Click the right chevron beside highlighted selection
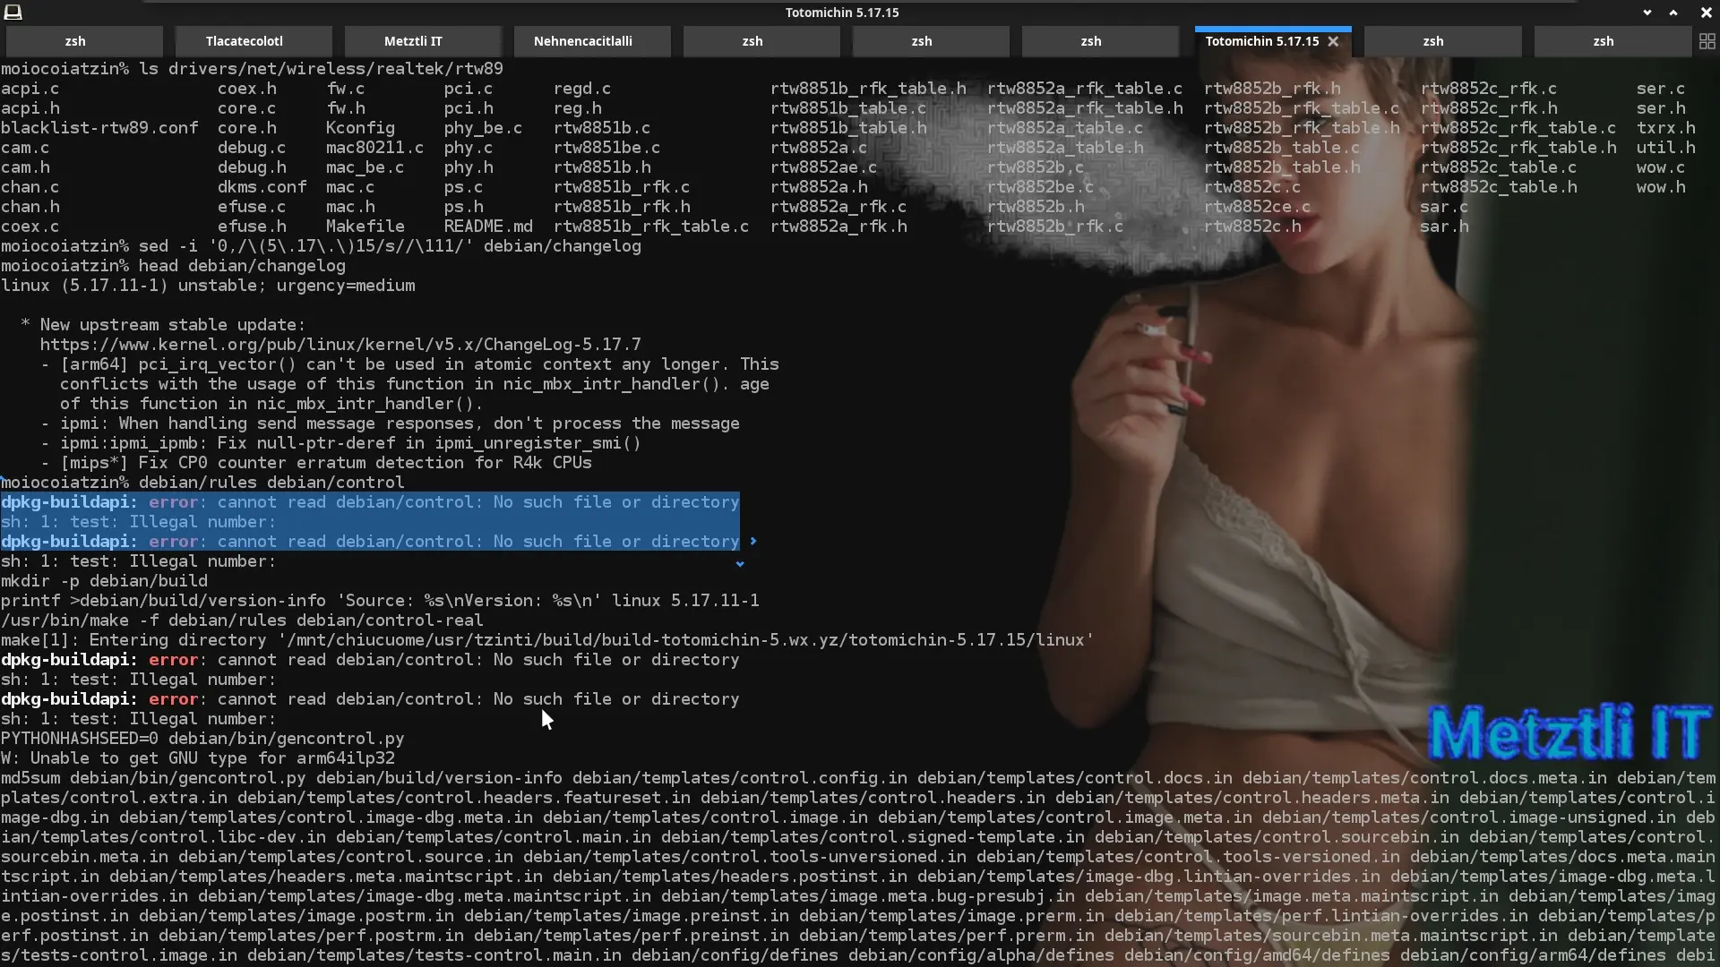Image resolution: width=1720 pixels, height=967 pixels. tap(753, 542)
